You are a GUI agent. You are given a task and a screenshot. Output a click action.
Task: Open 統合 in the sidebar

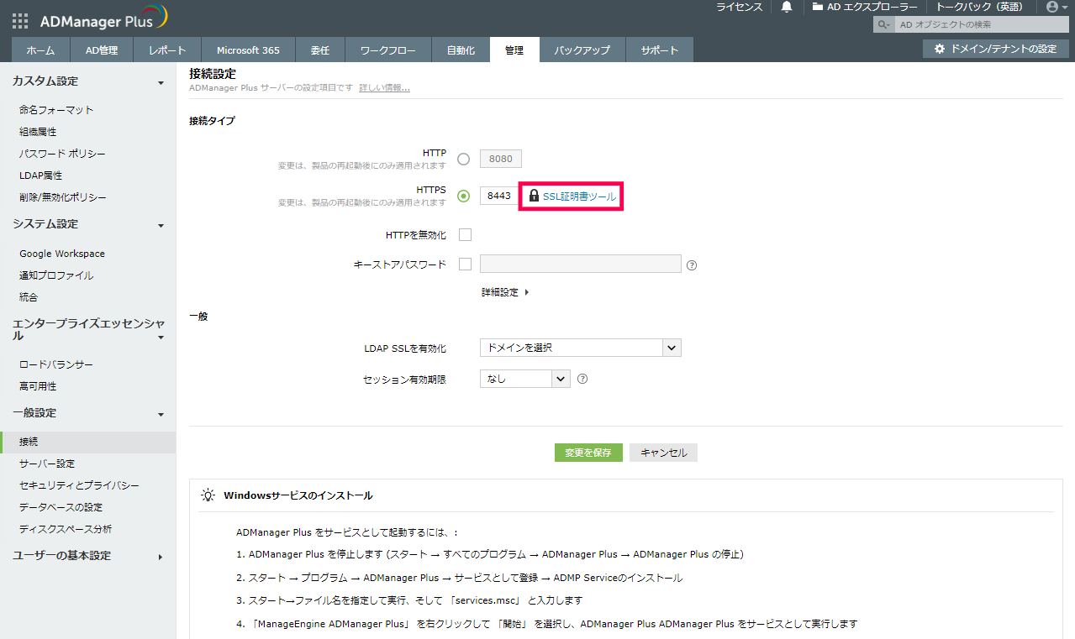point(29,297)
